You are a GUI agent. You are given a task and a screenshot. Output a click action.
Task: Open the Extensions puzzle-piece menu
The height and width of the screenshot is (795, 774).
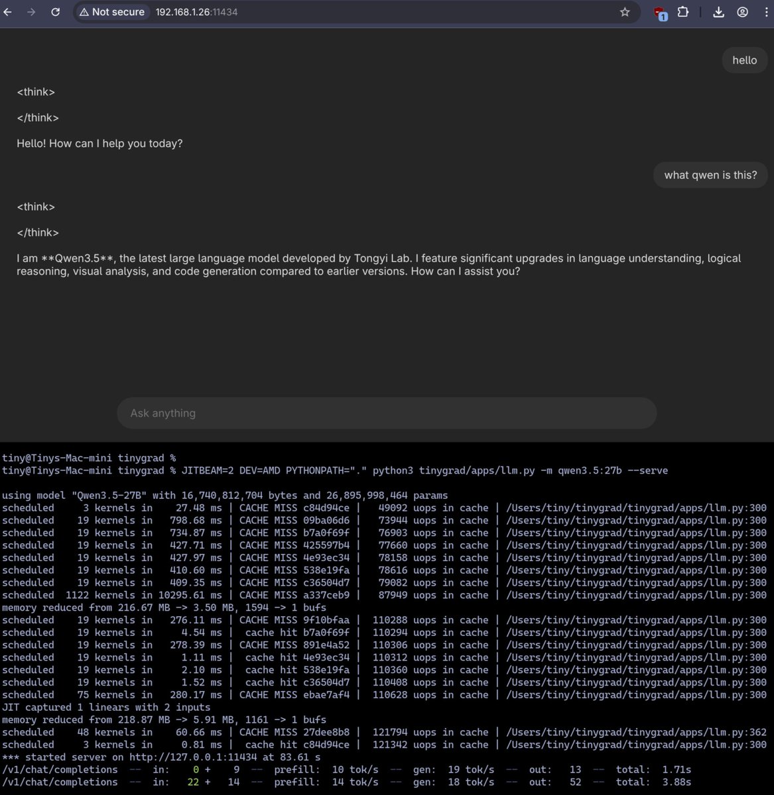tap(682, 12)
